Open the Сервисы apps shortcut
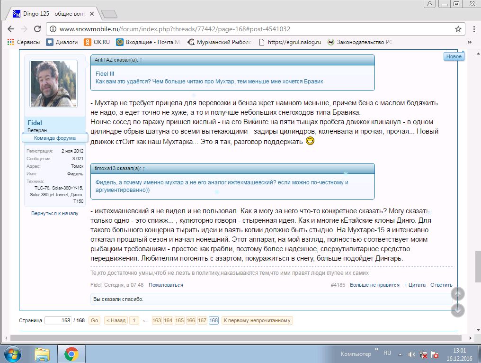Screen dimensions: 481x363 (24, 42)
